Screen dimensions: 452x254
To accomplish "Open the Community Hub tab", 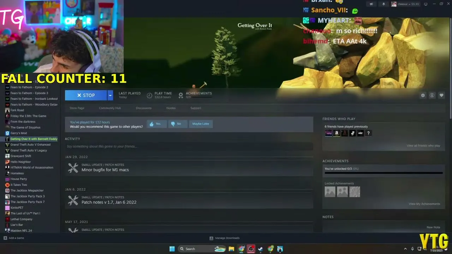I will 110,108.
